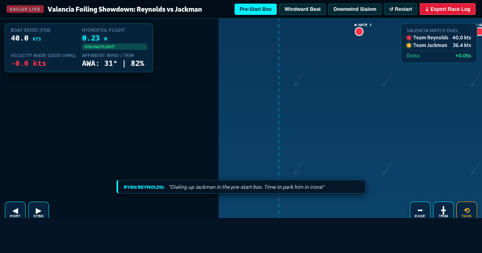Trim the sail using the plus button
Image resolution: width=482 pixels, height=253 pixels.
tap(443, 210)
